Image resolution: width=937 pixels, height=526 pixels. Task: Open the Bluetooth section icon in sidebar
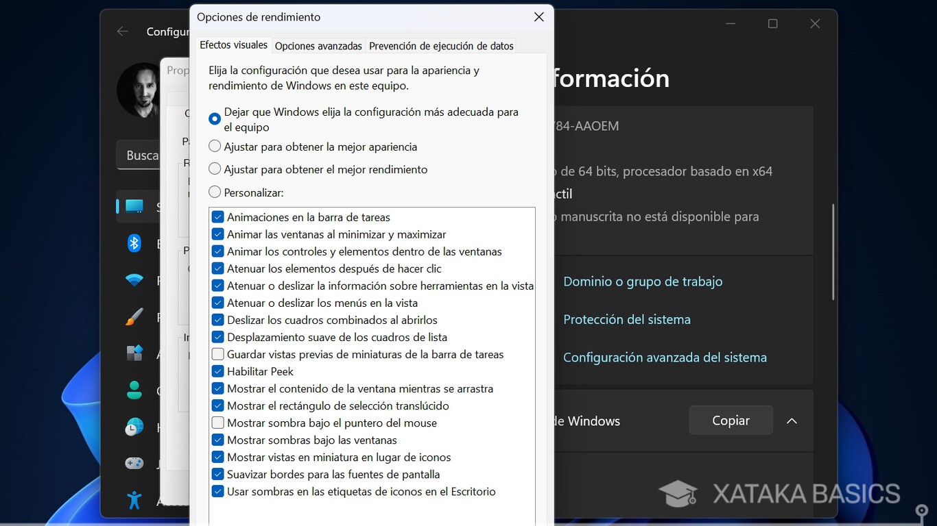tap(134, 243)
